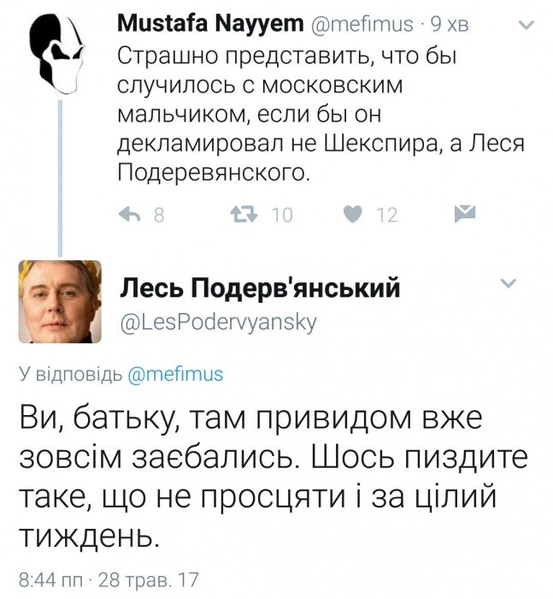Retweet Mustafa Nayyem's tweet
The image size is (553, 599).
click(244, 214)
